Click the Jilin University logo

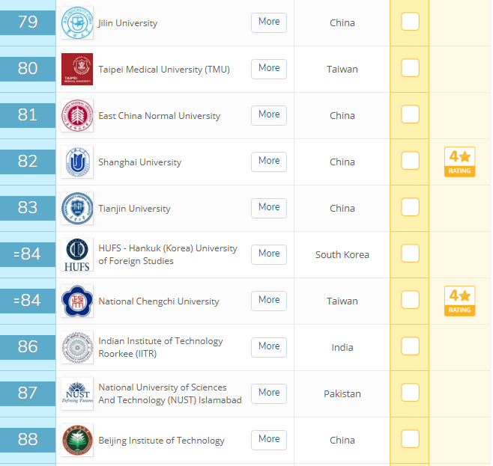77,22
